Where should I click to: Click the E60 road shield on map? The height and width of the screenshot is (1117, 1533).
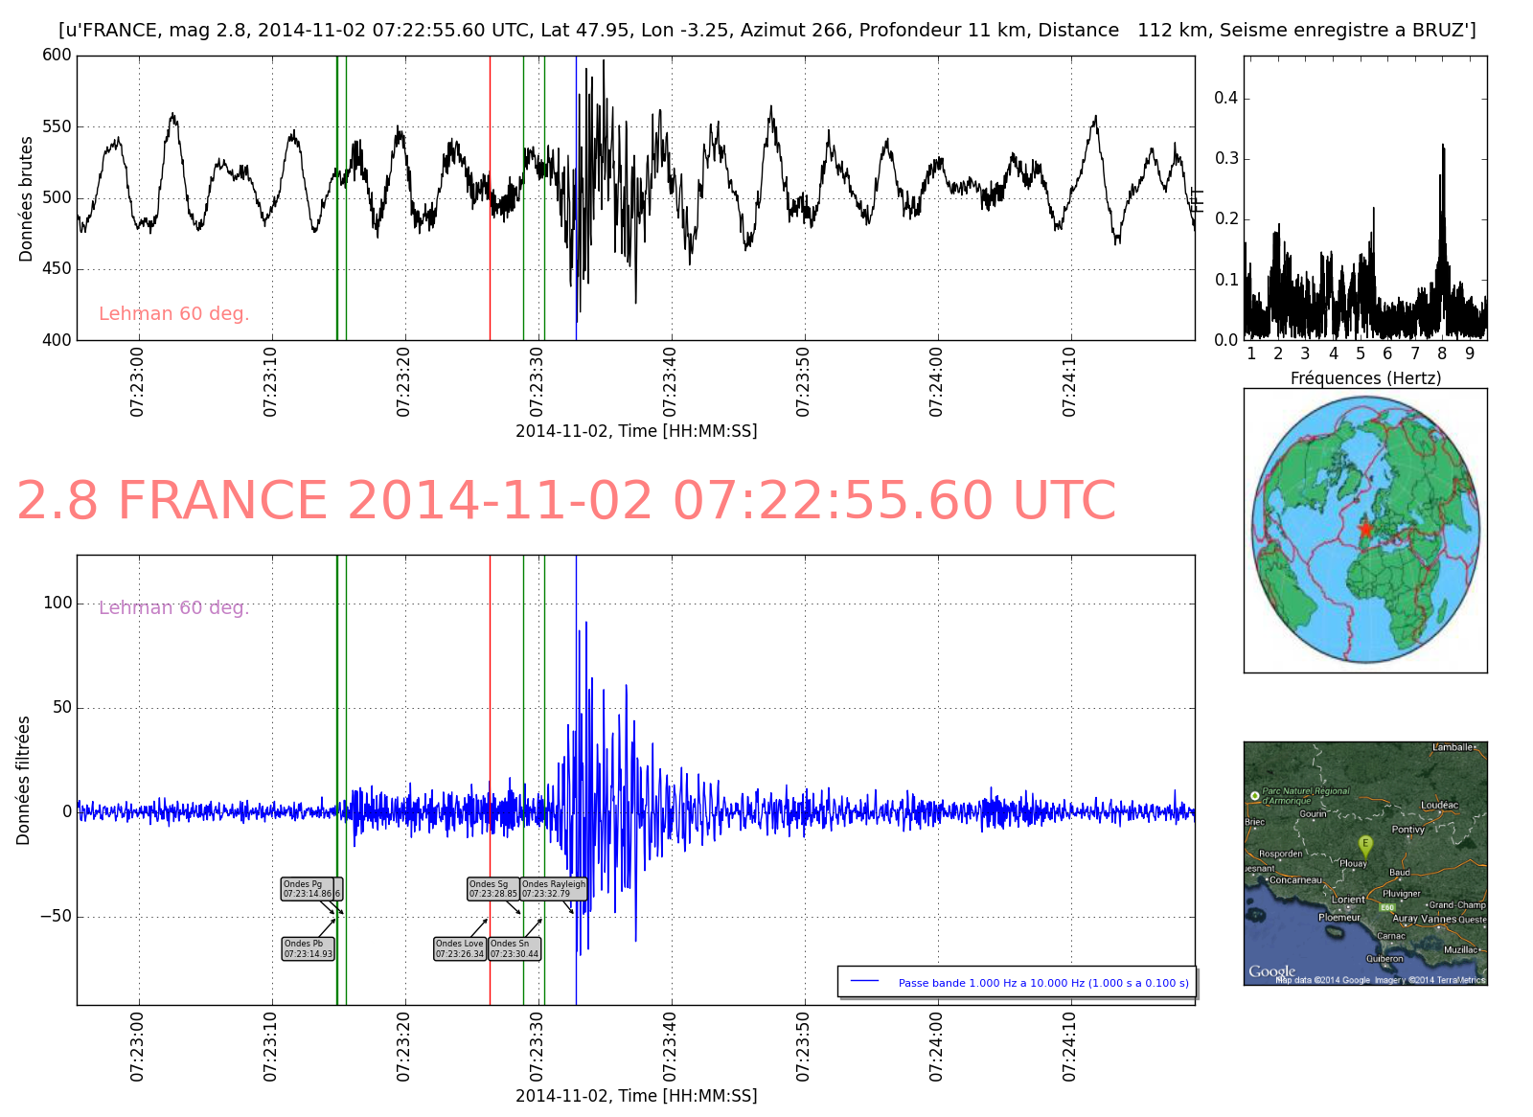(1386, 907)
